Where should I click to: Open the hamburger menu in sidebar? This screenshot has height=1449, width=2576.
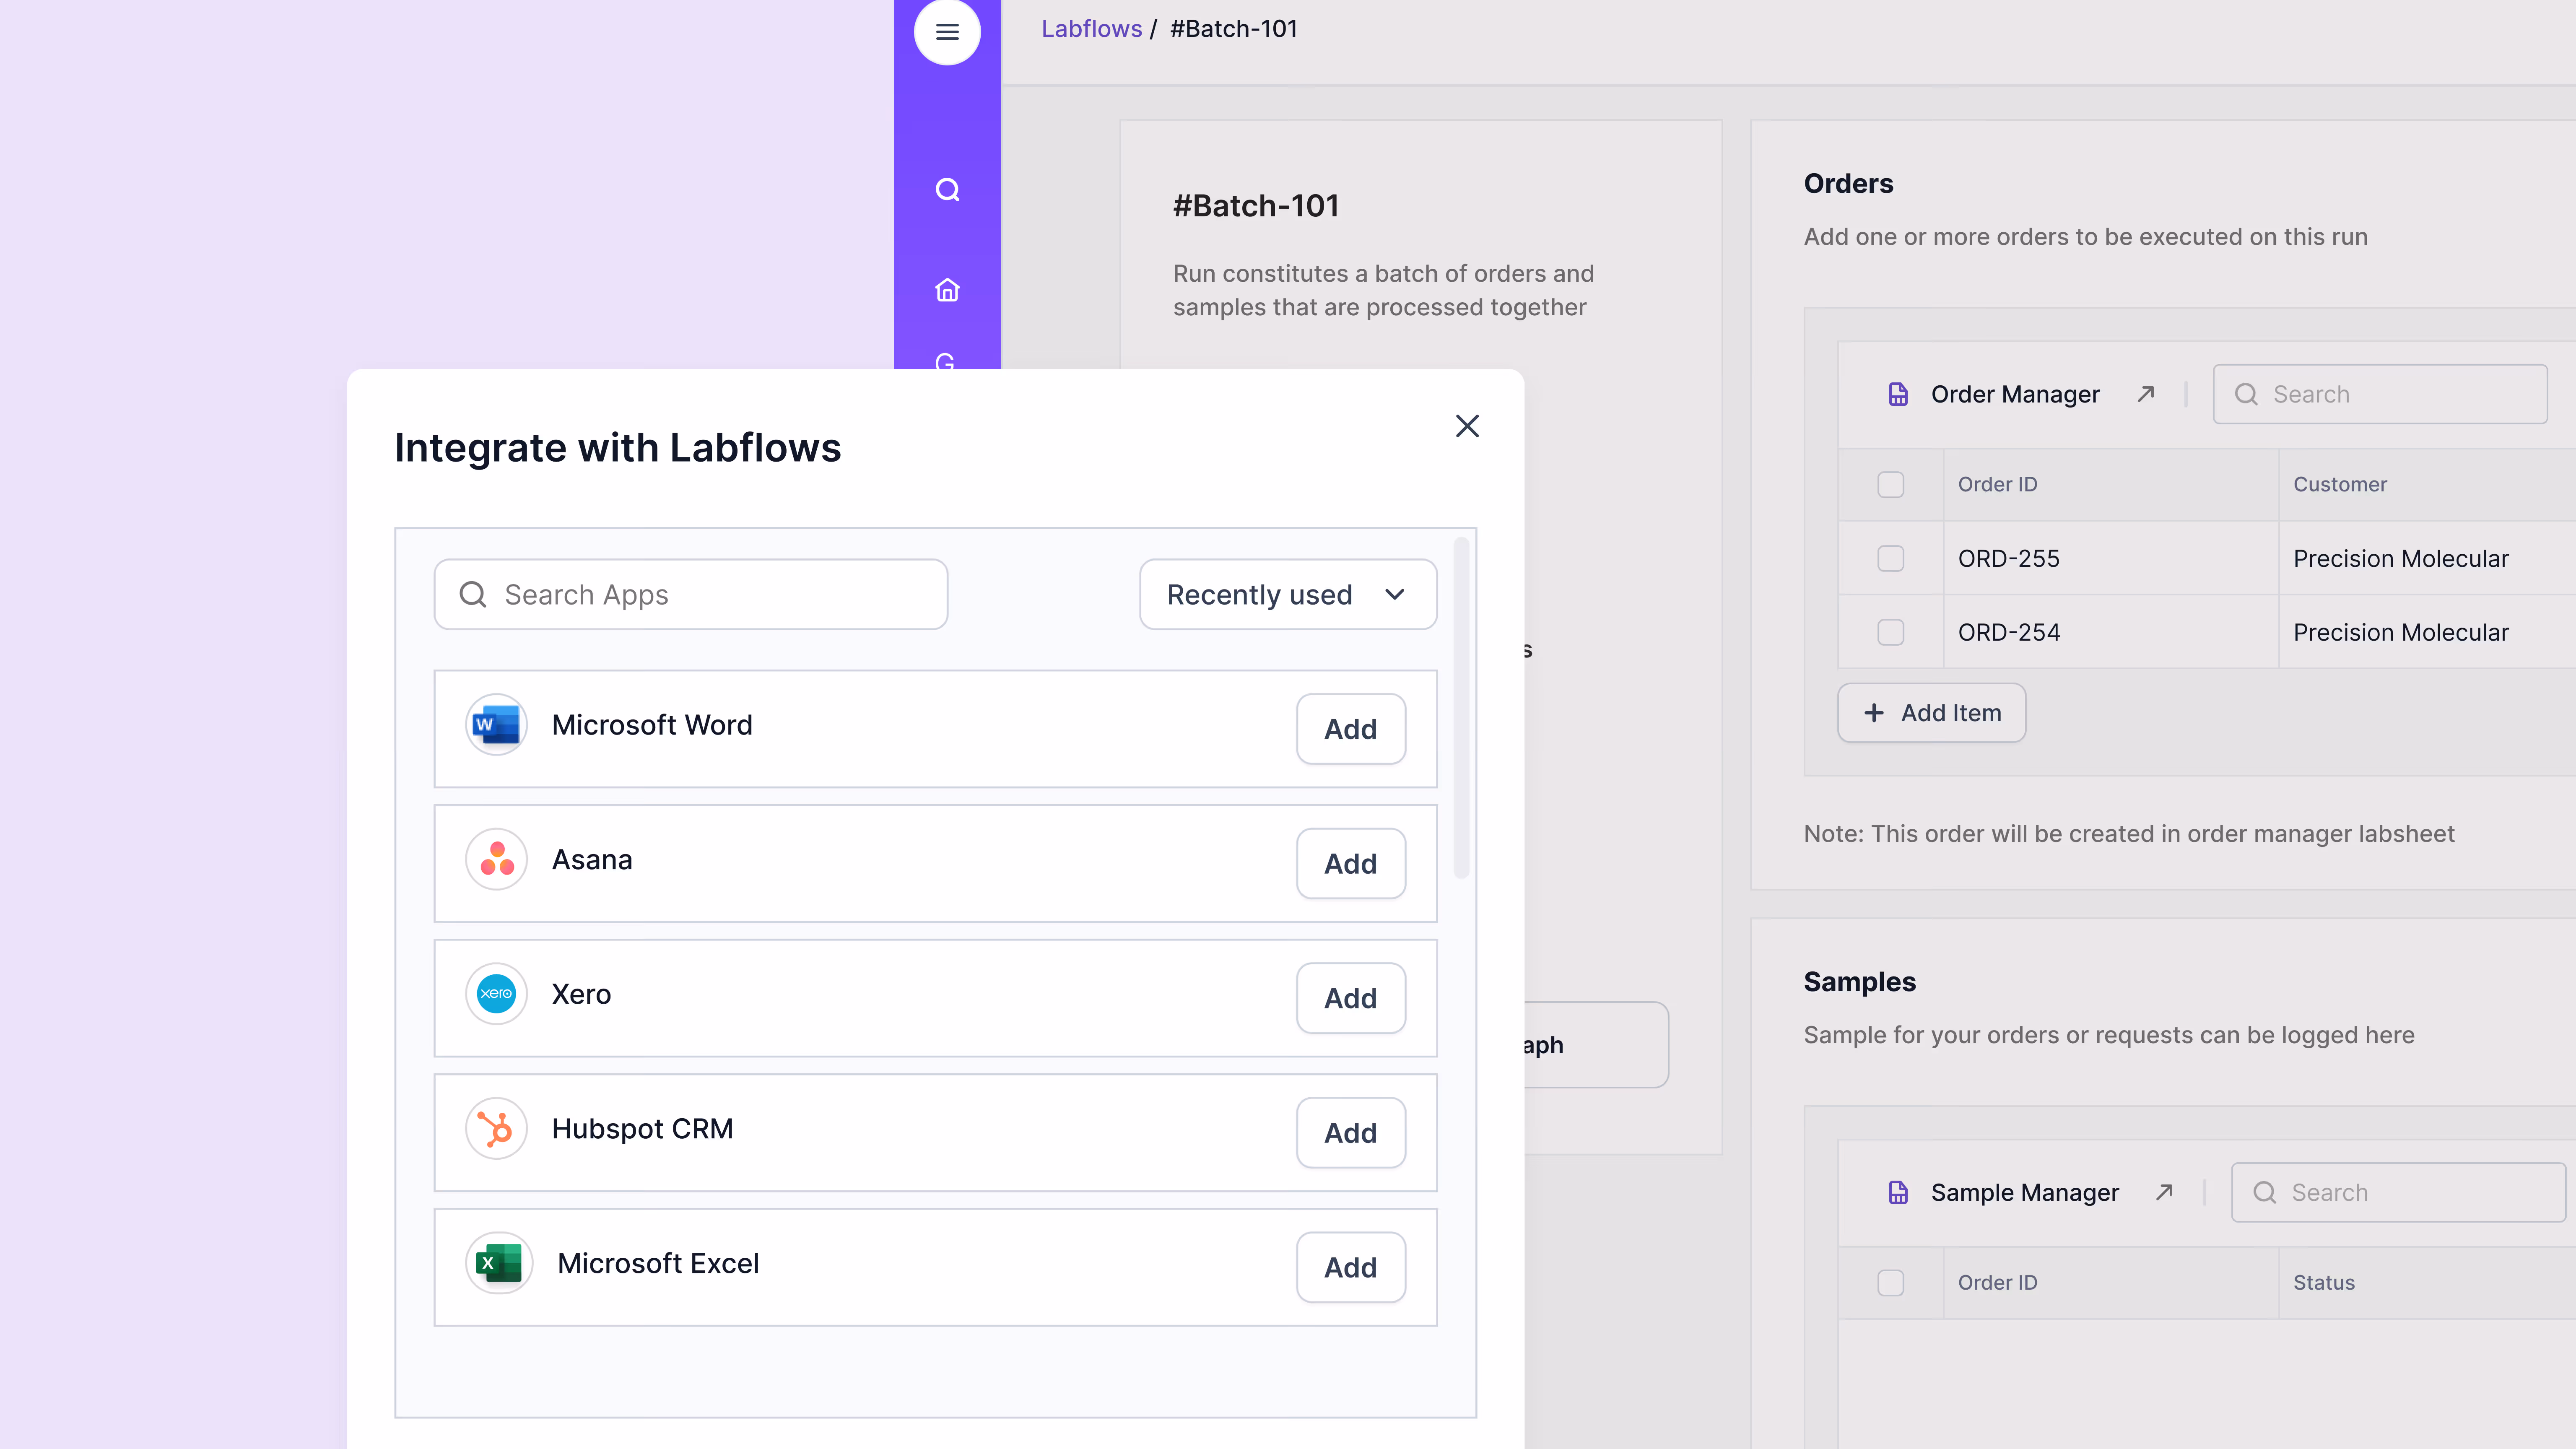coord(946,31)
